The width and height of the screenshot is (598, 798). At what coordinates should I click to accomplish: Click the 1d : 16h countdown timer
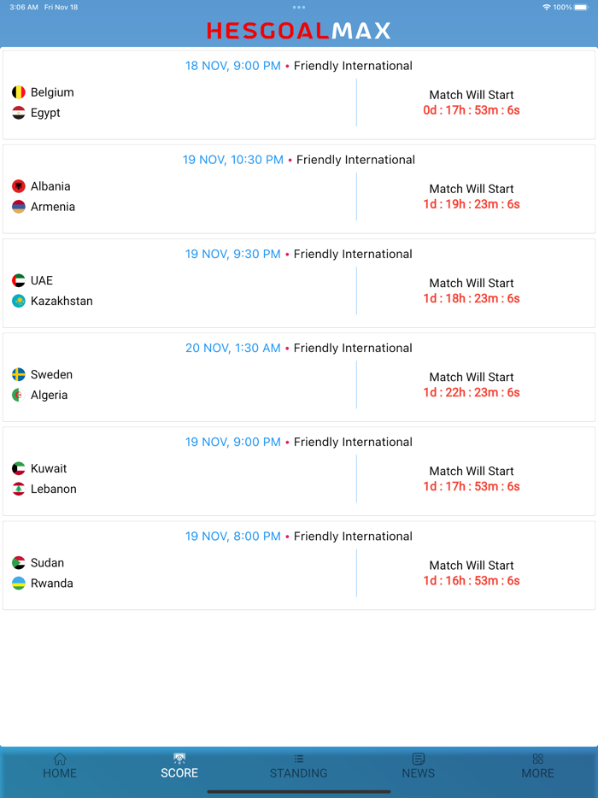pyautogui.click(x=472, y=581)
